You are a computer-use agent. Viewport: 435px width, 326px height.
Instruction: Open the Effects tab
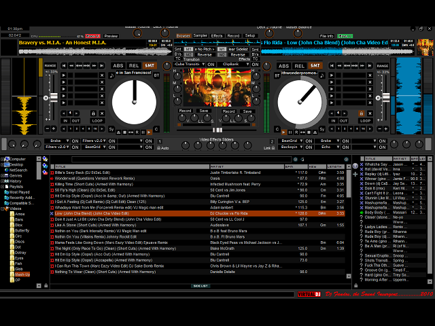click(x=217, y=36)
